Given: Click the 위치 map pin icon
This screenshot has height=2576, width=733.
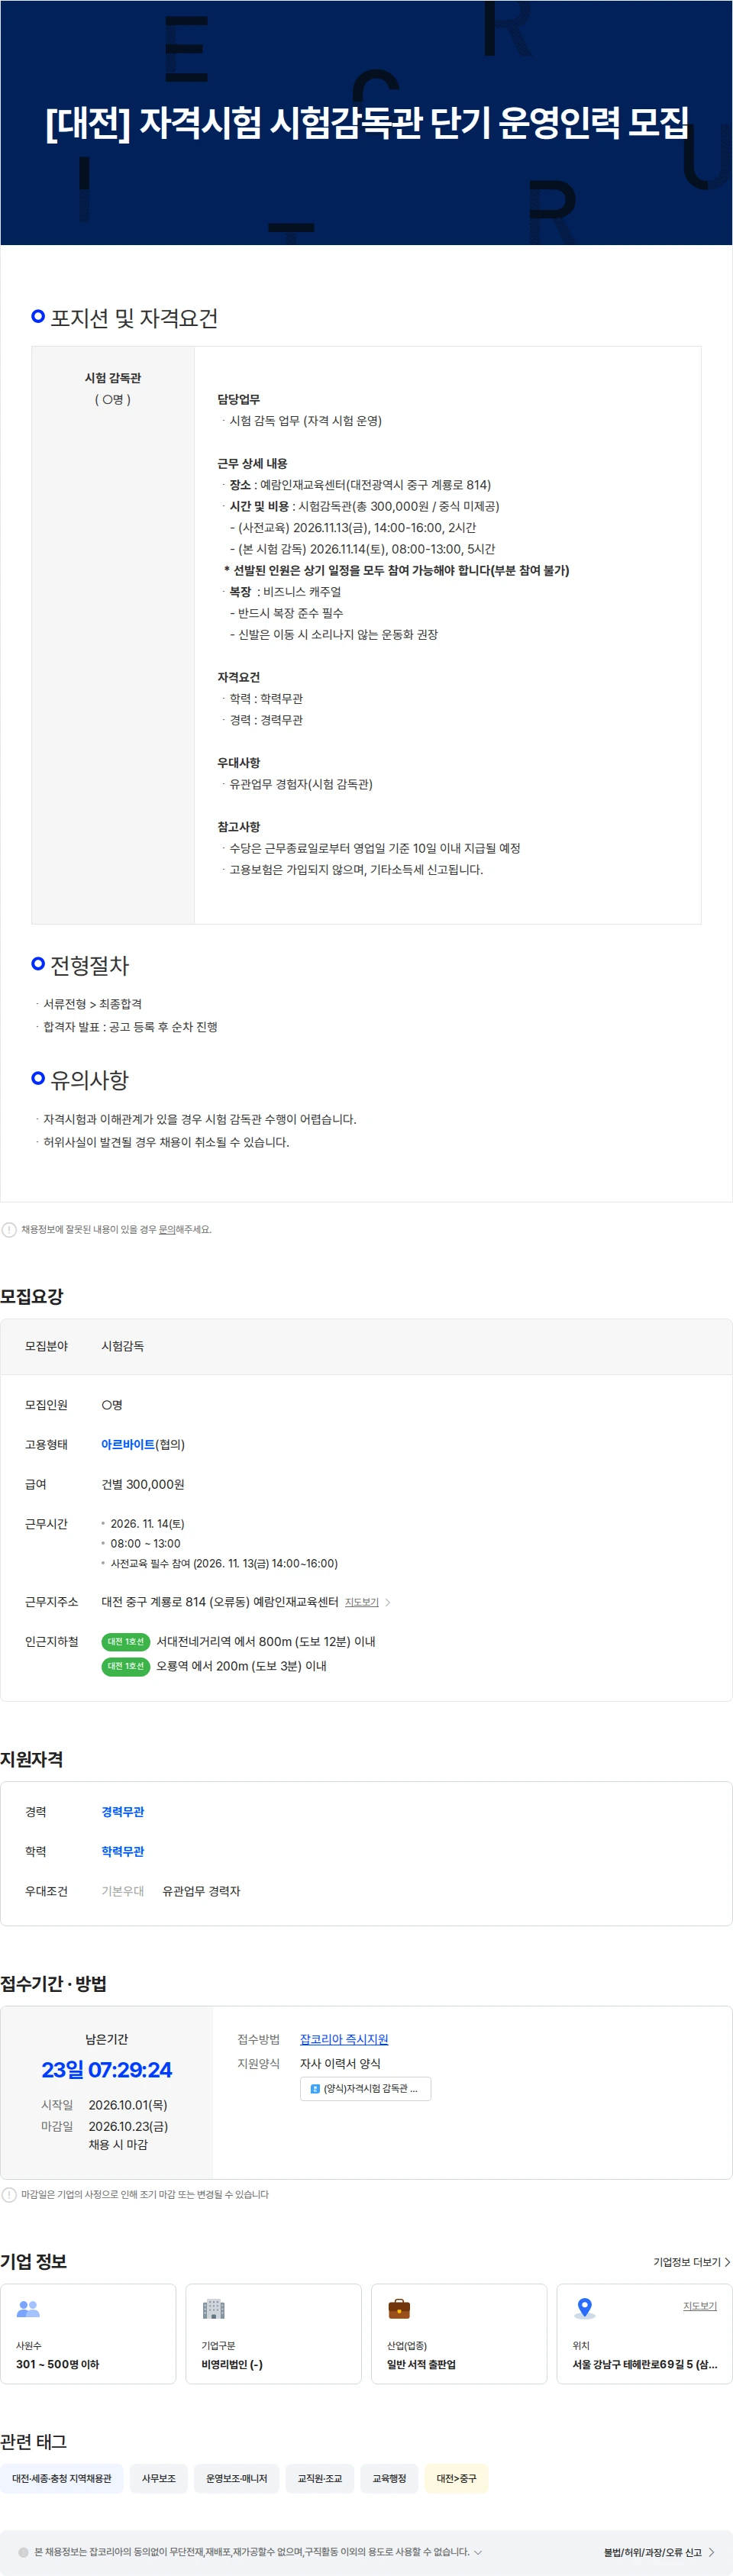Looking at the screenshot, I should [585, 2309].
